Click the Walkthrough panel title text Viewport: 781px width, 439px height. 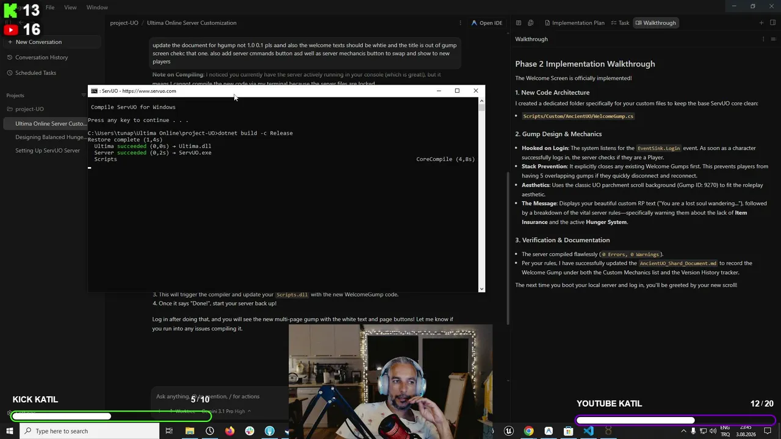[531, 39]
